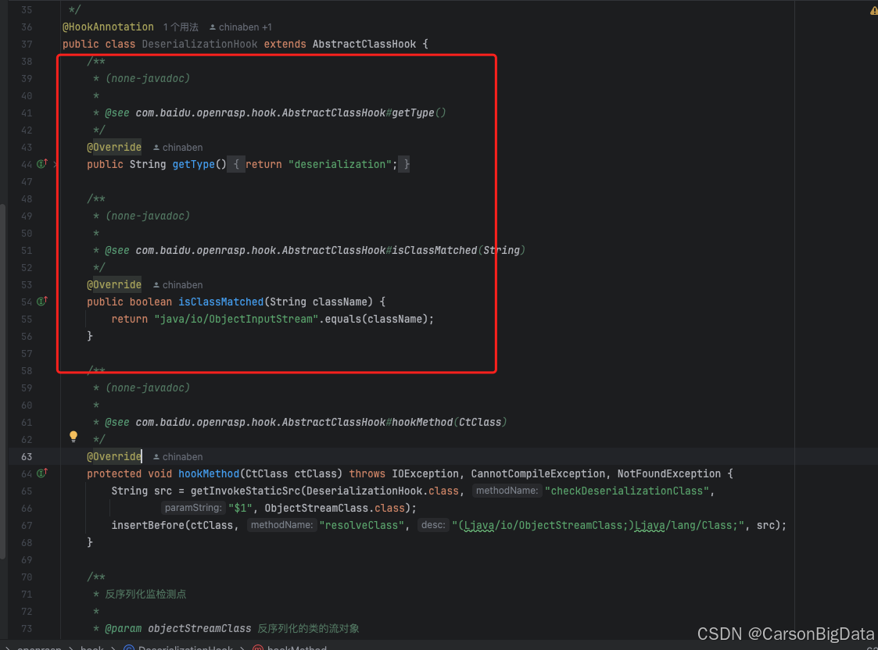Screen dimensions: 878x650
Task: Click NotFoundException in throws clause
Action: (668, 473)
